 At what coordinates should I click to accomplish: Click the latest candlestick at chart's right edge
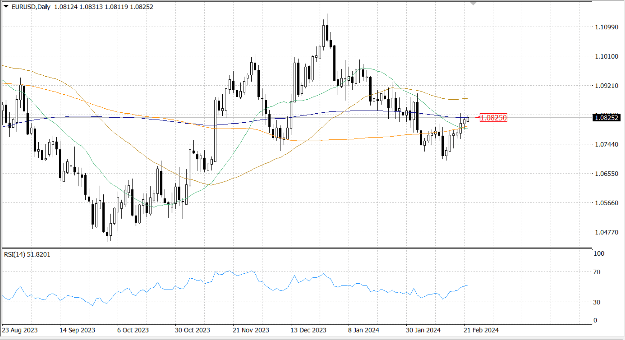(467, 119)
